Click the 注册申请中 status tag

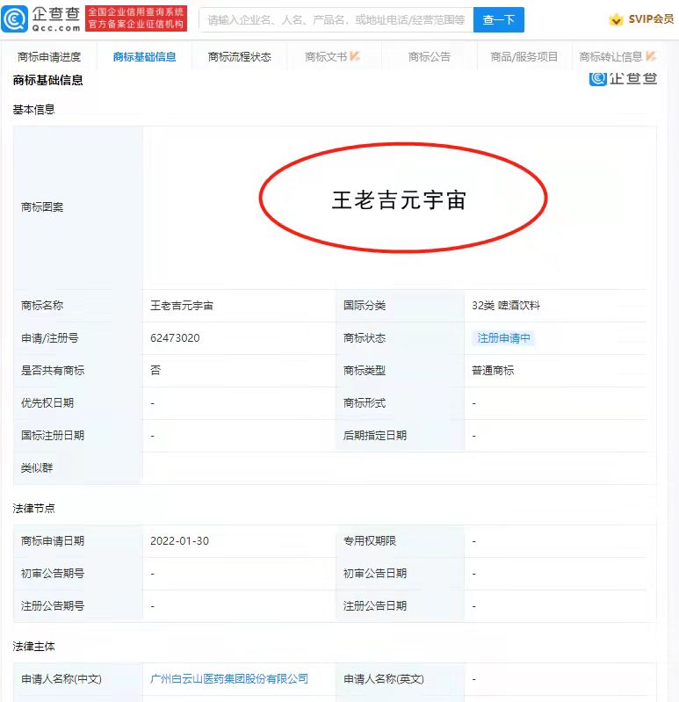pyautogui.click(x=503, y=338)
